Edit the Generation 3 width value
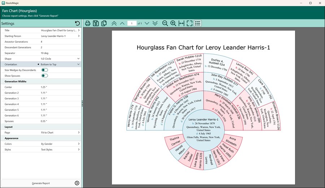 click(x=44, y=98)
